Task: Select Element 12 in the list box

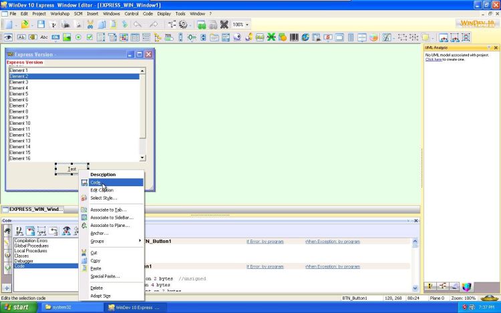Action: click(73, 135)
